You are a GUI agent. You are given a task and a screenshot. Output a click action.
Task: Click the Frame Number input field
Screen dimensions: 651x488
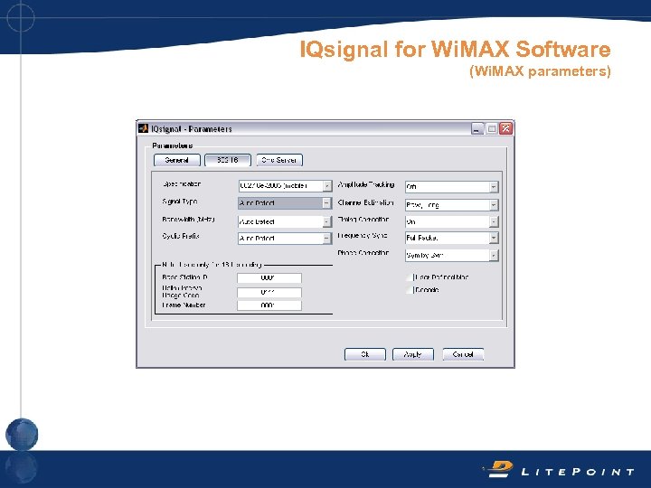coord(269,305)
